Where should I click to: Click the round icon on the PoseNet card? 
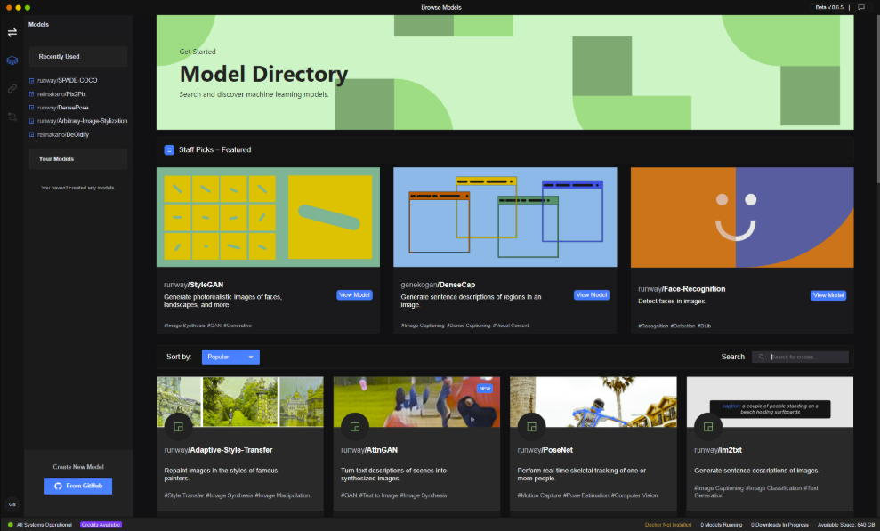tap(531, 427)
